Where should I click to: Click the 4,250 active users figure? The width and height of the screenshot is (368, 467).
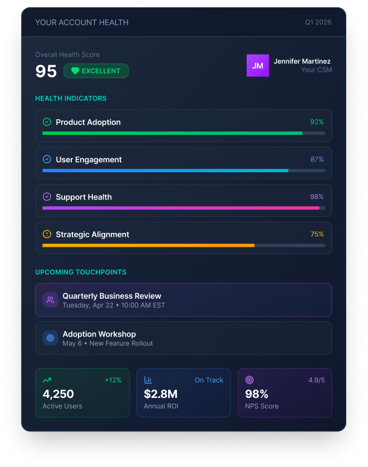click(x=58, y=394)
